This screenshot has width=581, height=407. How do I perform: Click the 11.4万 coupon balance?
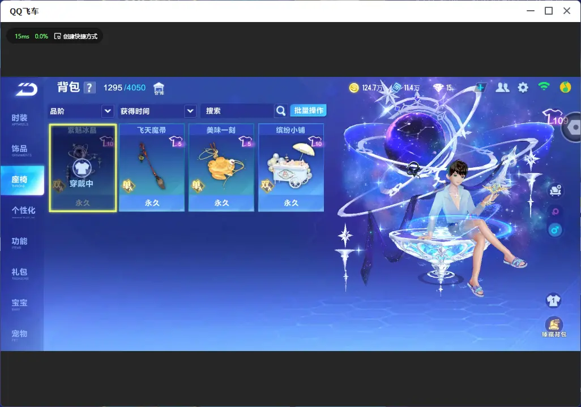(412, 88)
